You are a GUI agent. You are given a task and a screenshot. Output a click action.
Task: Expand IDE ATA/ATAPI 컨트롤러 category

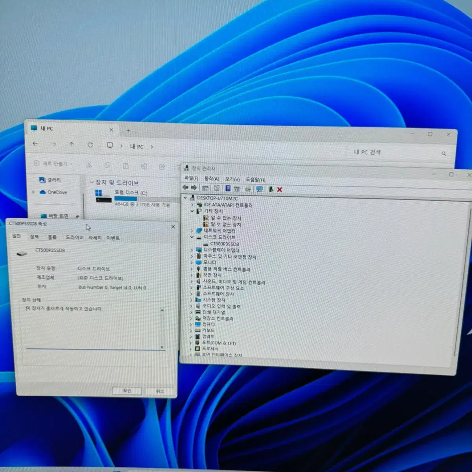pyautogui.click(x=192, y=205)
